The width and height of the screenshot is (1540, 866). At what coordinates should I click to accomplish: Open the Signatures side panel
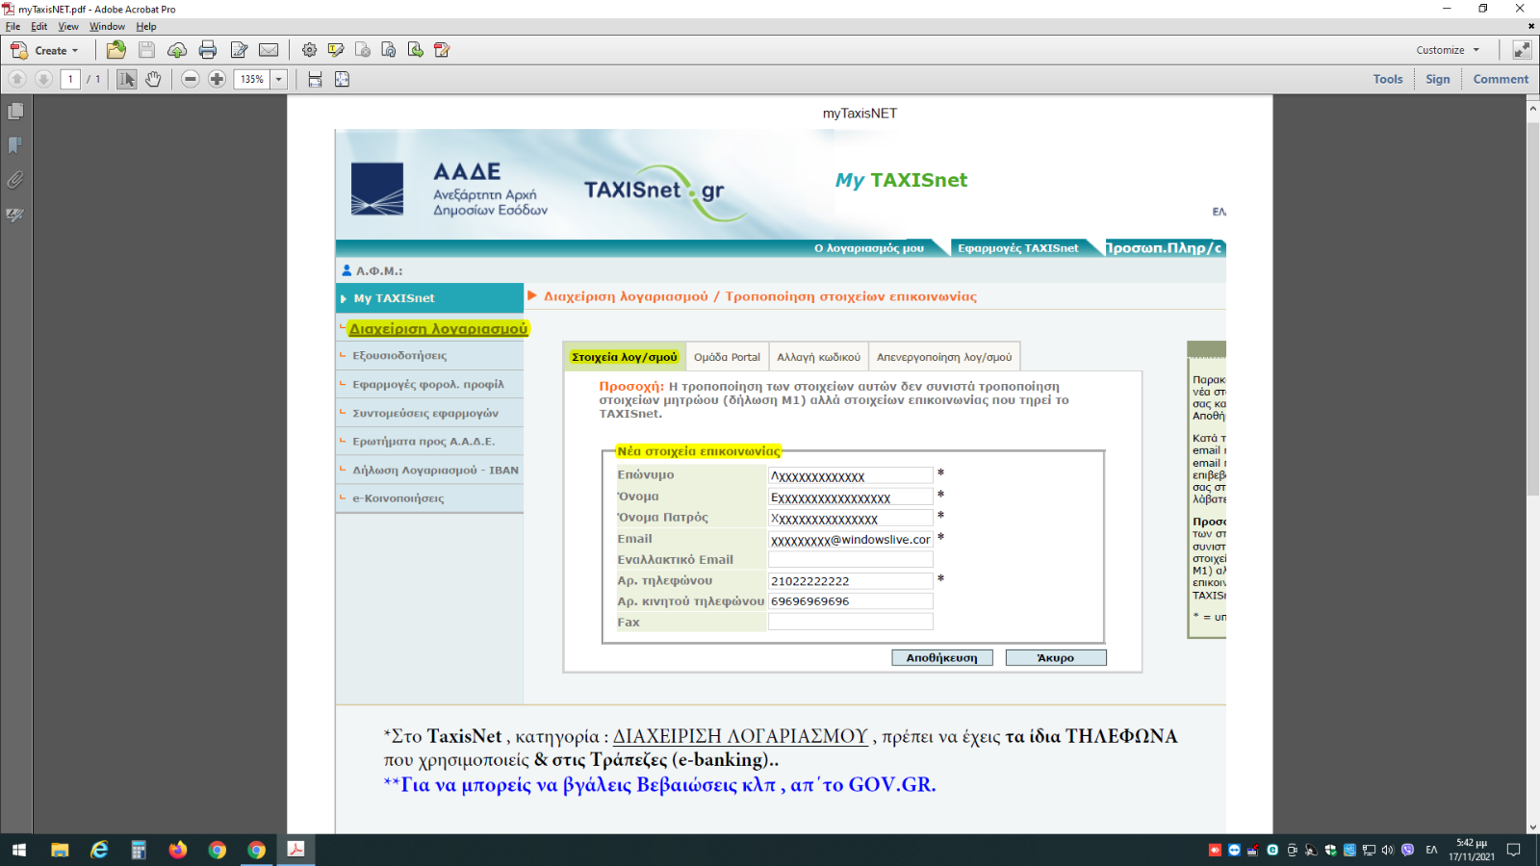[x=15, y=215]
